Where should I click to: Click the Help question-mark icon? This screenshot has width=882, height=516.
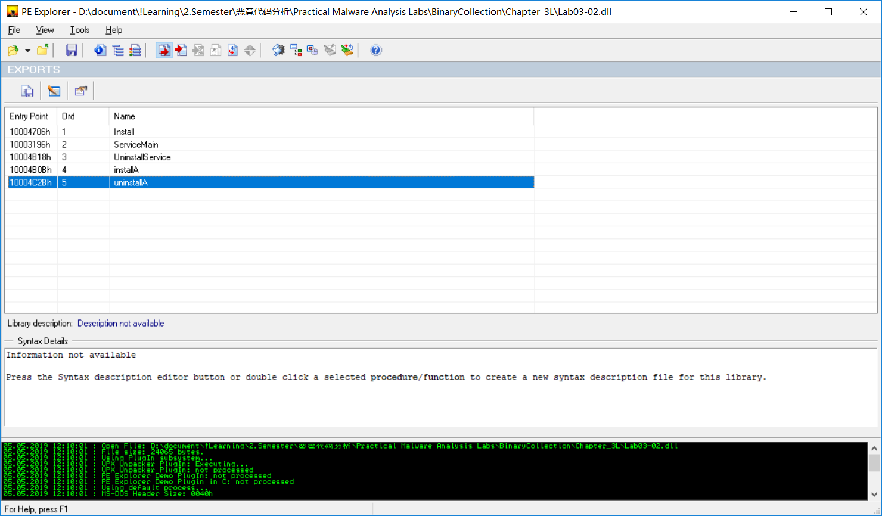click(x=376, y=50)
